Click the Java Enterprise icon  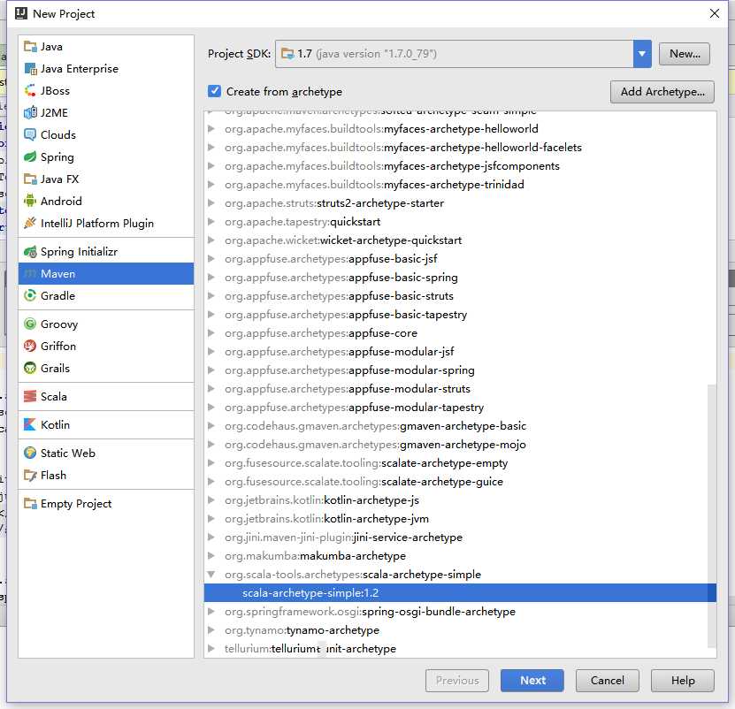(x=30, y=68)
